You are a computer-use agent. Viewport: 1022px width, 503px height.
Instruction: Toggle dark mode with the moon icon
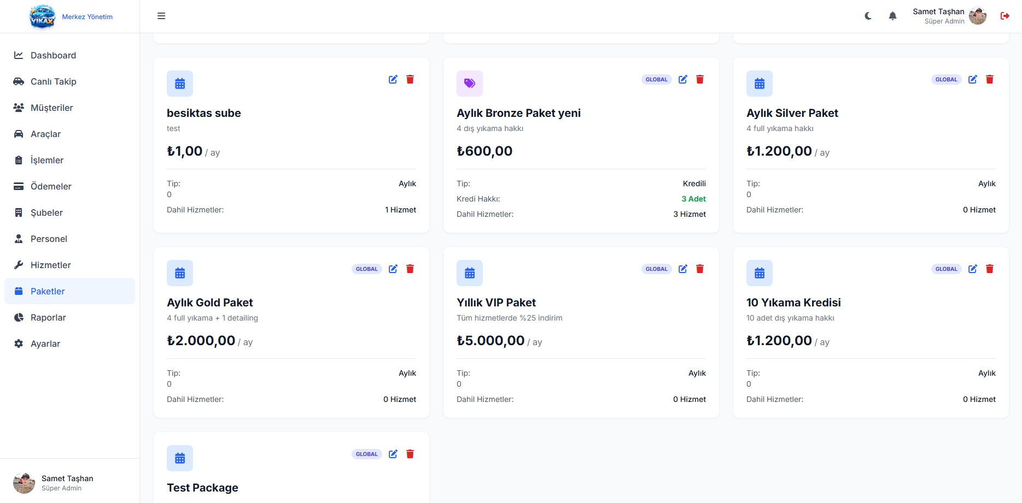pos(868,16)
